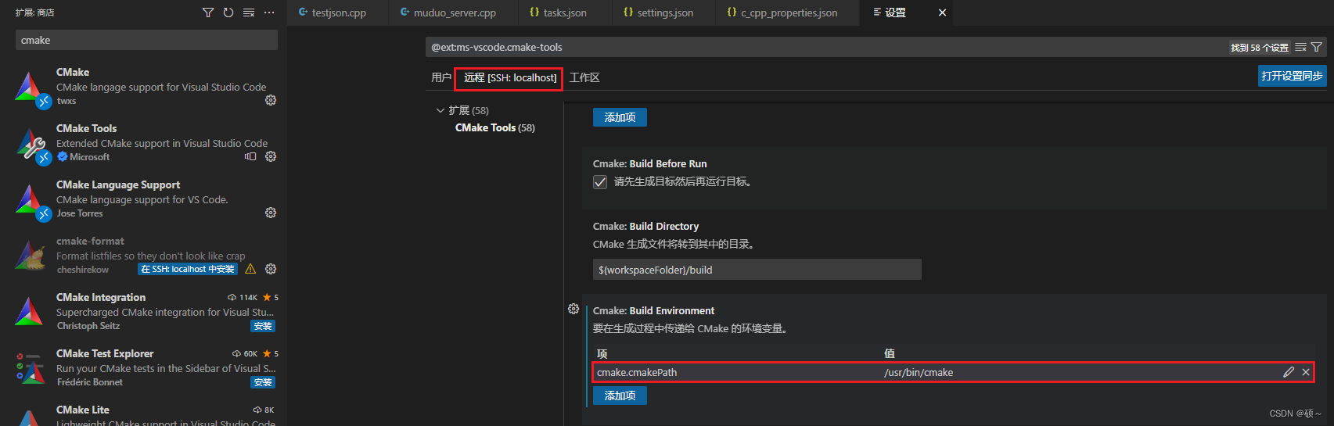Install the CMake Test Explorer extension
1334x426 pixels.
coord(263,382)
